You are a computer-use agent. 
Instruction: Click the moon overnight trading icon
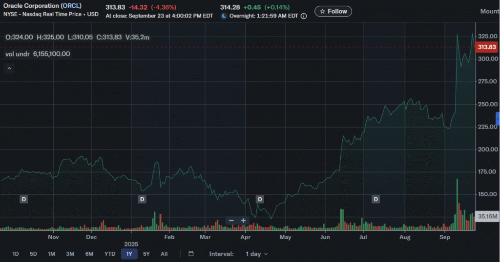[224, 16]
